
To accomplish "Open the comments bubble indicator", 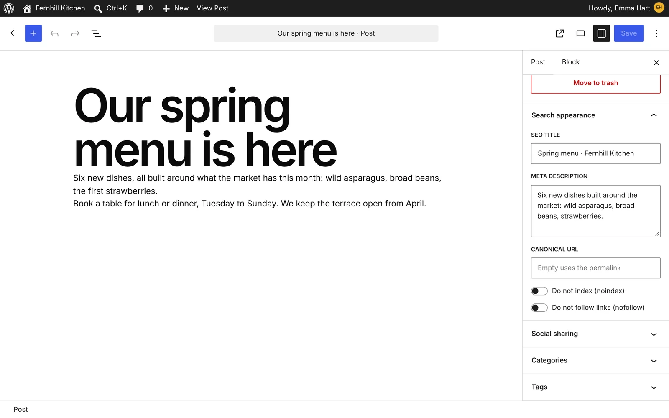I will [x=144, y=8].
